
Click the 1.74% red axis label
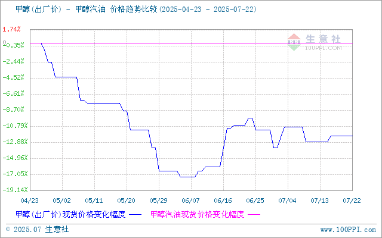point(11,29)
